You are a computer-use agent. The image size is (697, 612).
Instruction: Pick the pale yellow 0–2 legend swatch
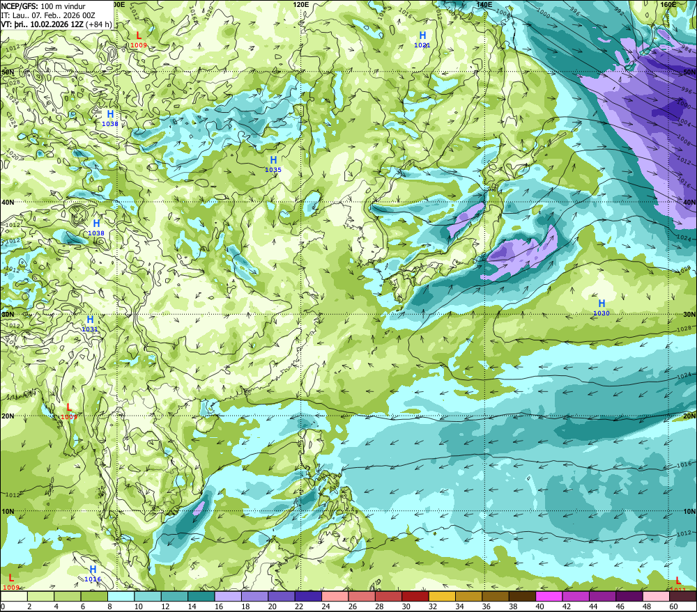pos(14,596)
